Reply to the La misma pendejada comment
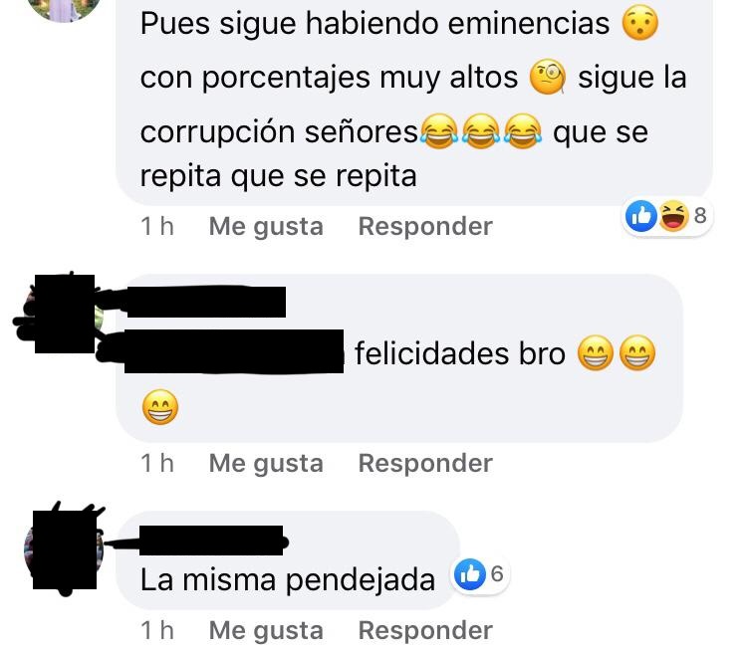This screenshot has width=747, height=653. pyautogui.click(x=425, y=631)
